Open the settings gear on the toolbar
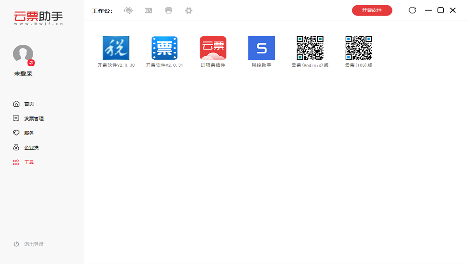This screenshot has width=469, height=264. (x=188, y=10)
